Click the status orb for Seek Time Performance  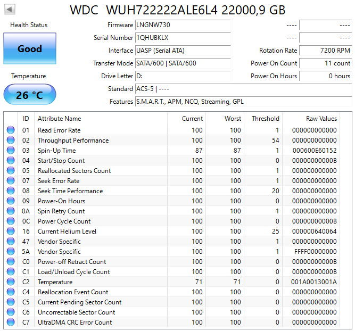11,191
